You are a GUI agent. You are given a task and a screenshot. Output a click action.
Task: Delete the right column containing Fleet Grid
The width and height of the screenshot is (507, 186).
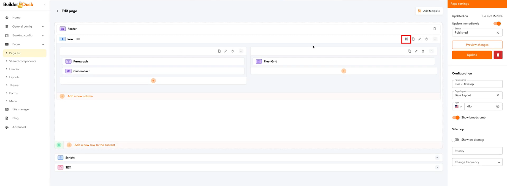point(423,51)
